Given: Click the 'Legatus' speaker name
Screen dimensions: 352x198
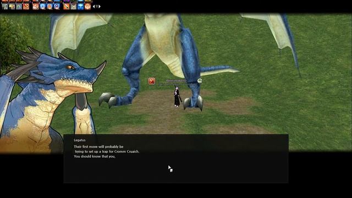Looking at the screenshot, I should pos(80,140).
